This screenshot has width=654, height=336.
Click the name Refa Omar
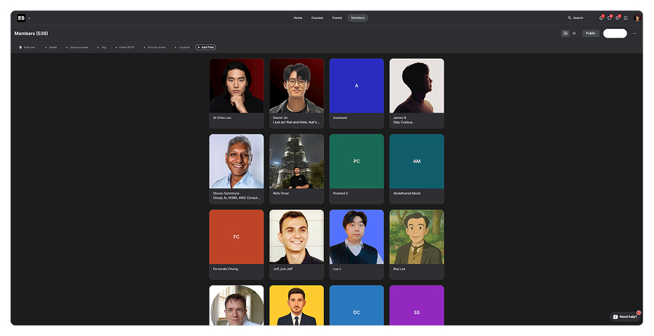[x=281, y=193]
